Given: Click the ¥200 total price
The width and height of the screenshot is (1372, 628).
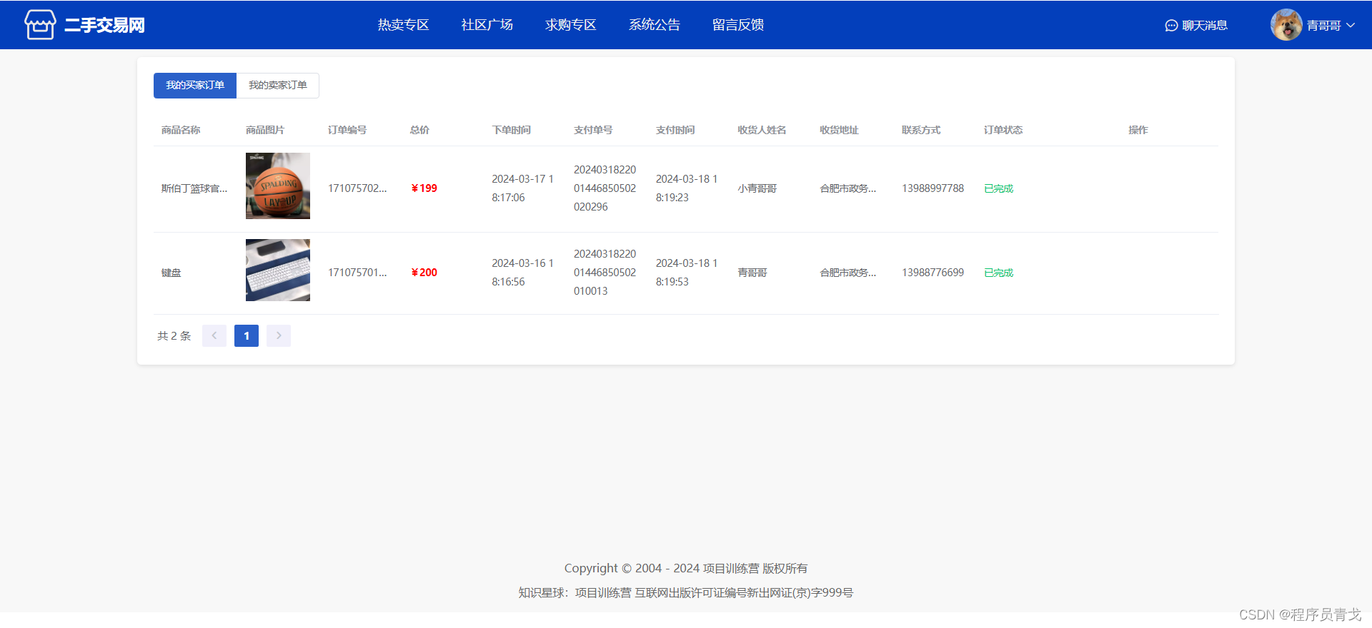Looking at the screenshot, I should 424,273.
